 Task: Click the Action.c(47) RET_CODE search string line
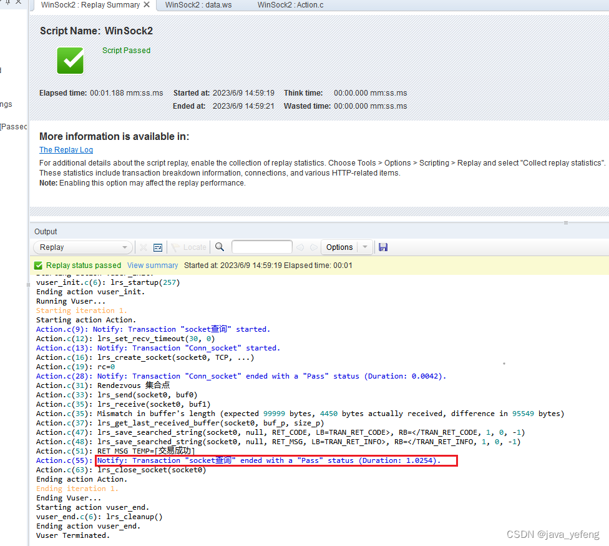pos(280,432)
